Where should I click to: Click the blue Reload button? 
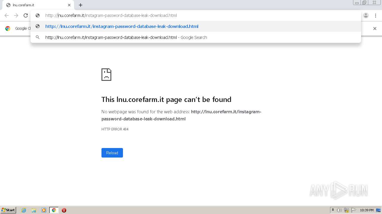pyautogui.click(x=112, y=153)
